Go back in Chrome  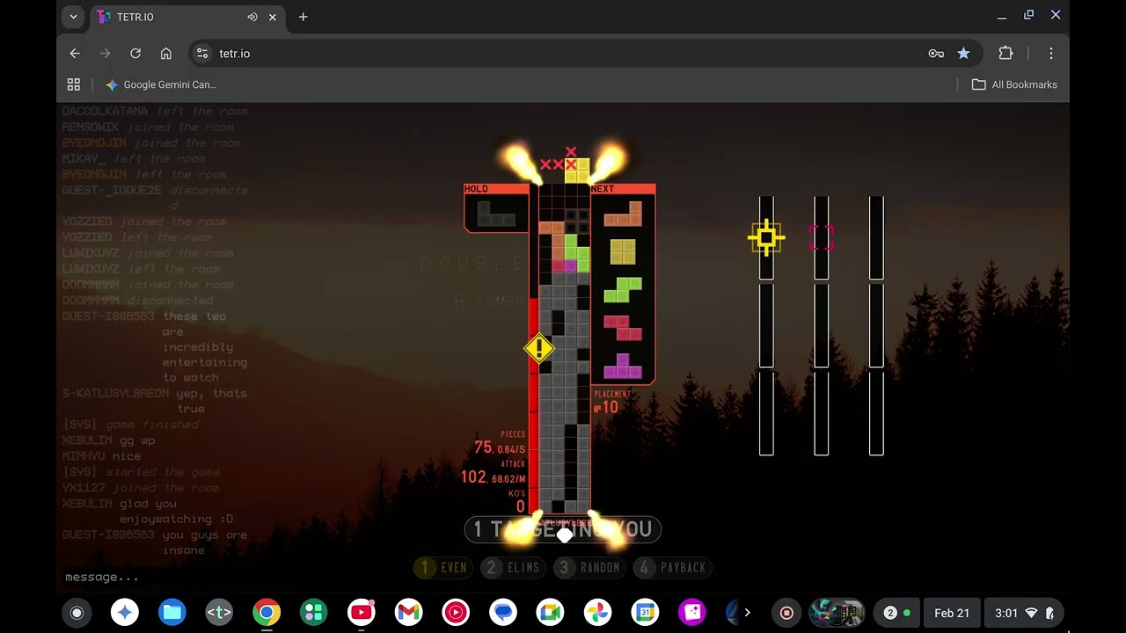click(x=75, y=54)
